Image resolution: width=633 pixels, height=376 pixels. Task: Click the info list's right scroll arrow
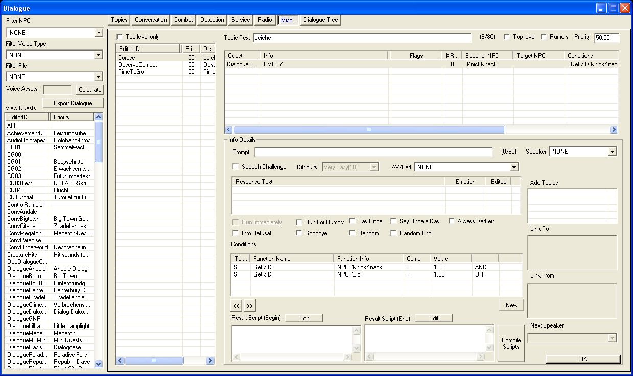614,130
